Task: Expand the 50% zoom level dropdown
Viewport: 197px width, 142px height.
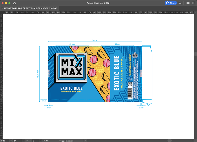Action: coord(11,141)
